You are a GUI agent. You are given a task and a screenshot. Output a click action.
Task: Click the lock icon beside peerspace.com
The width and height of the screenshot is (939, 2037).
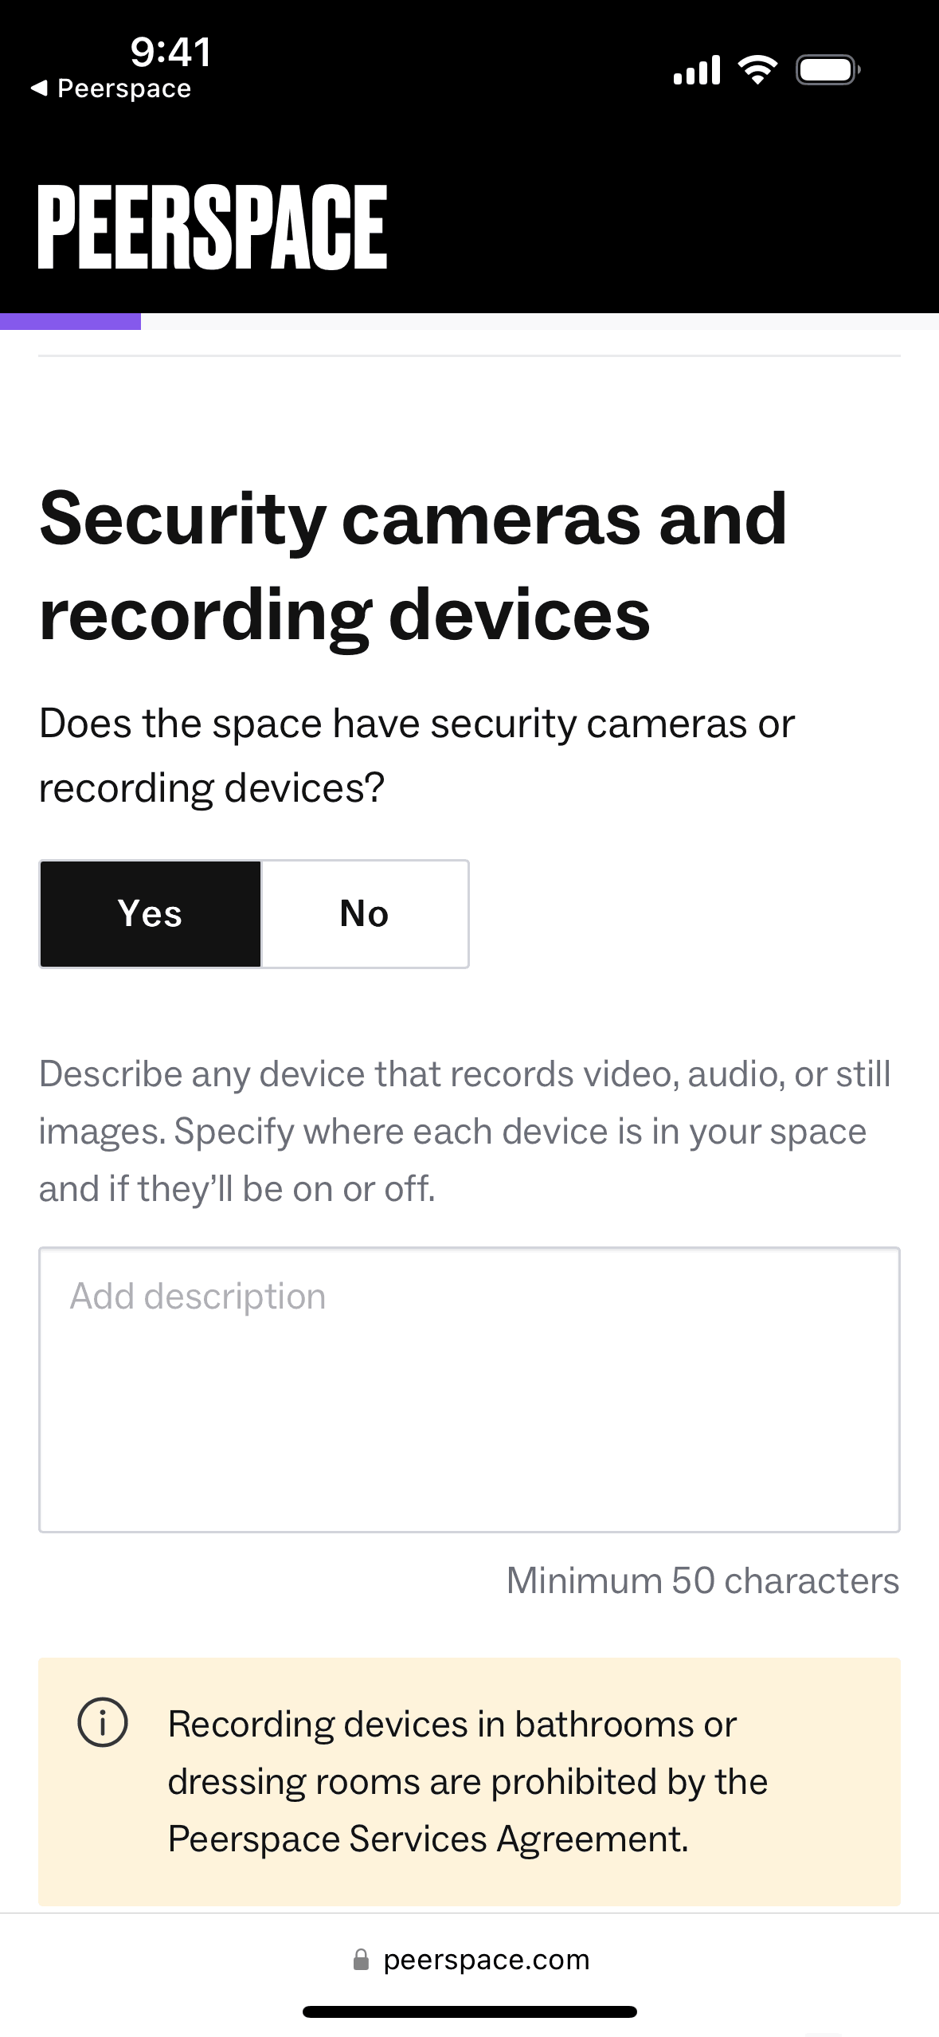click(361, 1959)
